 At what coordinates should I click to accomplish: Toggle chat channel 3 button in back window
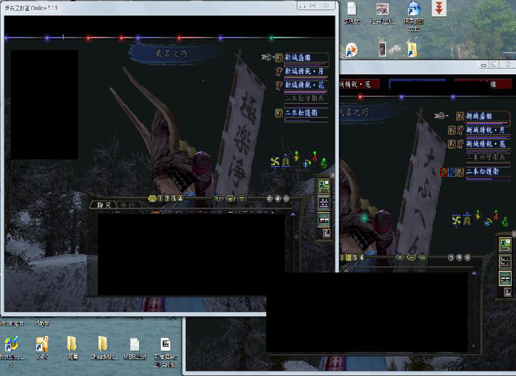(355, 257)
